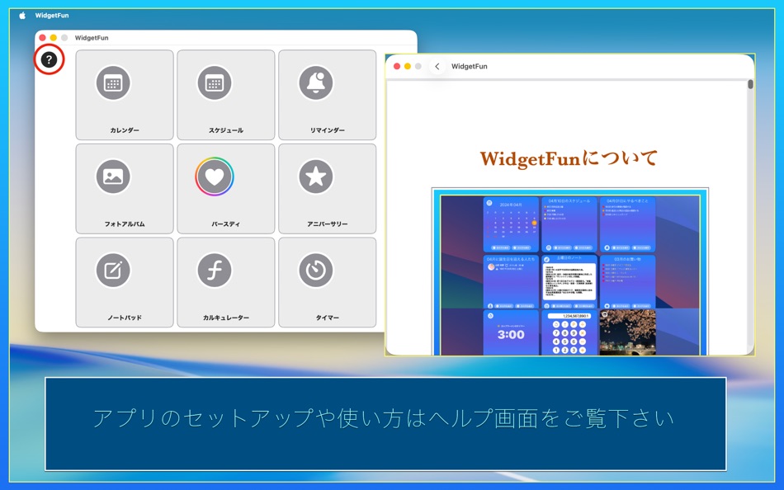Open help via the circled question mark button
Viewport: 784px width, 490px height.
pos(50,60)
